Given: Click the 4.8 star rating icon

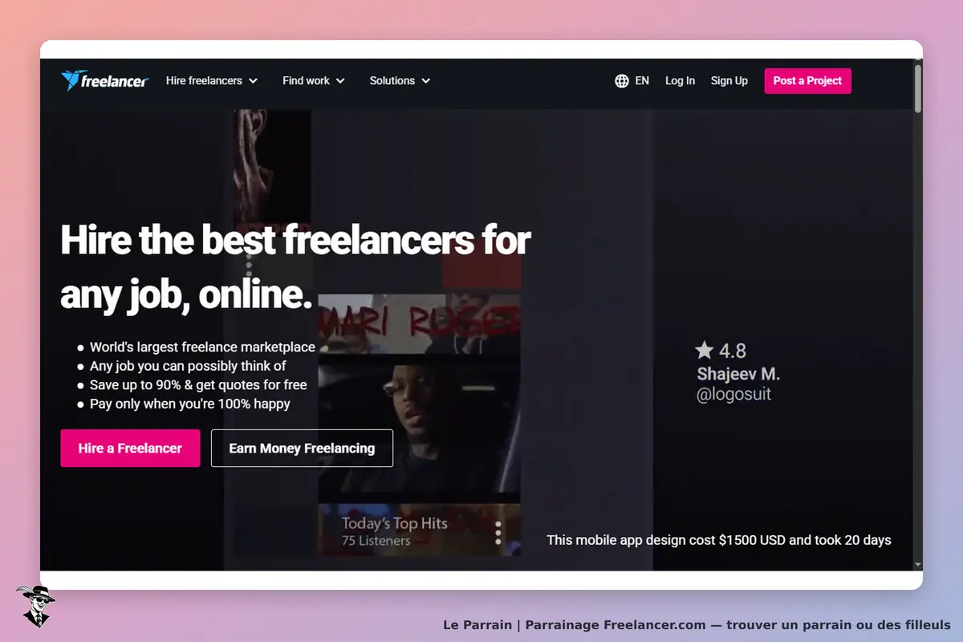Looking at the screenshot, I should point(705,350).
